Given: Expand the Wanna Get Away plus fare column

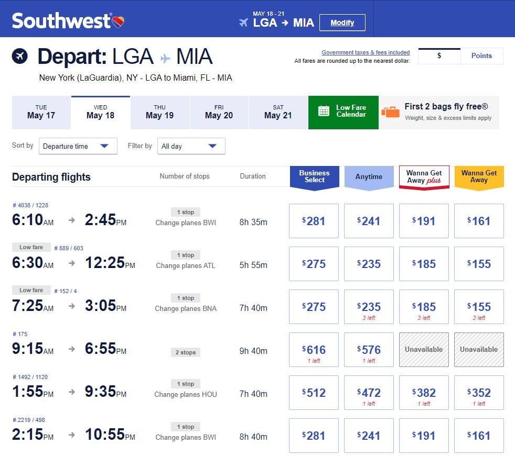Looking at the screenshot, I should (424, 177).
